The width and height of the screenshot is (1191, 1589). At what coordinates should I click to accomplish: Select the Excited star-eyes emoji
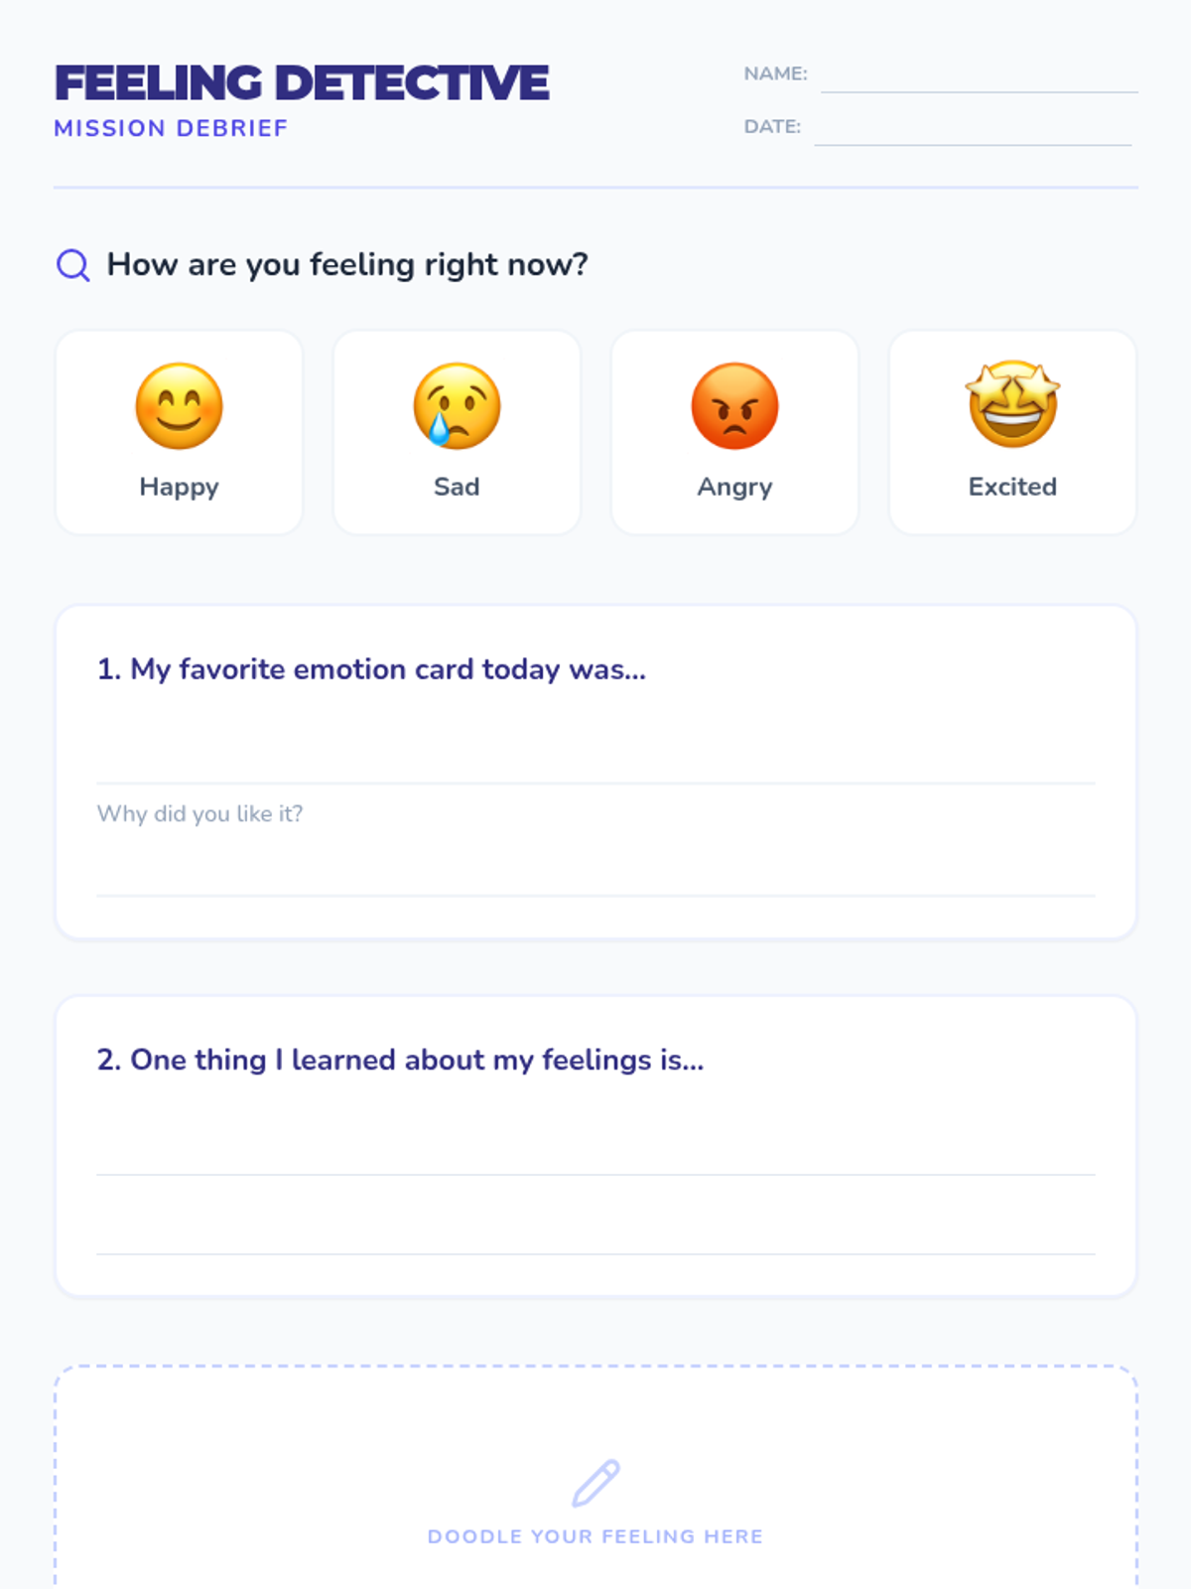pyautogui.click(x=1012, y=404)
